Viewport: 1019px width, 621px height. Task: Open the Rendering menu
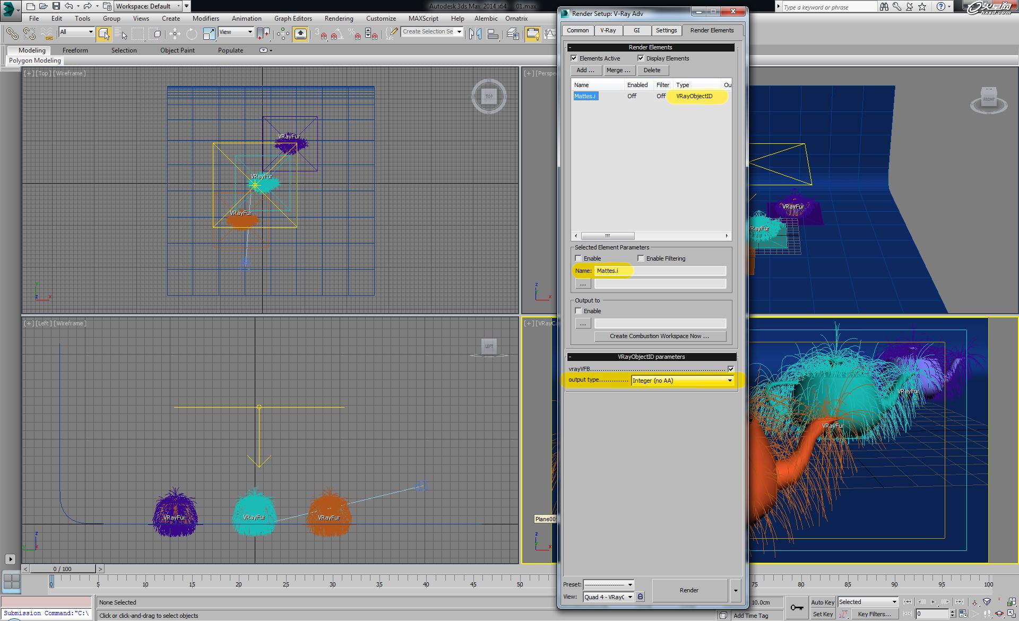point(339,19)
